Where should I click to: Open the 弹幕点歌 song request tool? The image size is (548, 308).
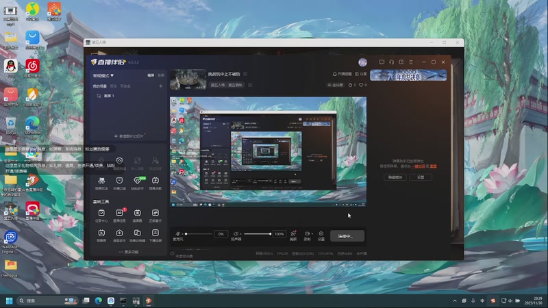pyautogui.click(x=155, y=183)
